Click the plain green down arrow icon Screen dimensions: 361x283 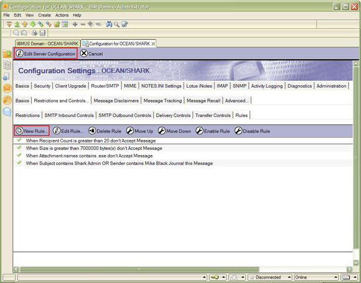coord(33,24)
